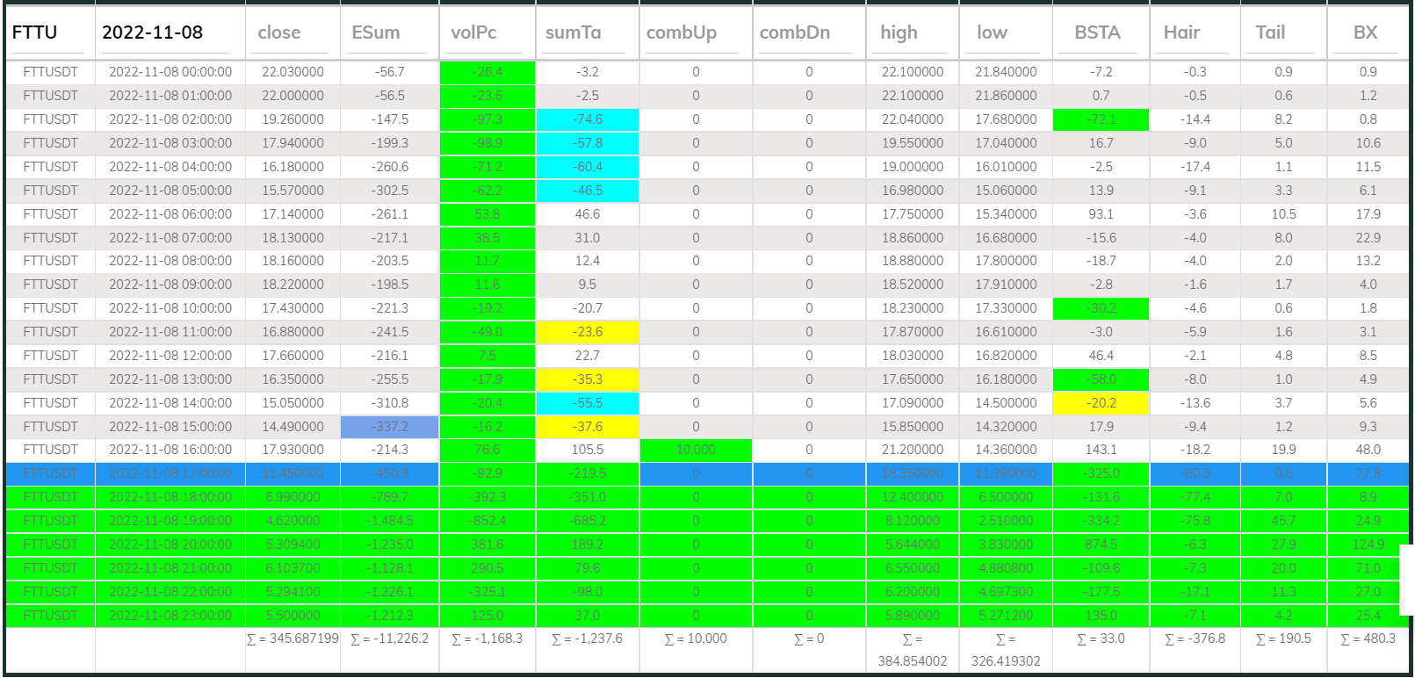This screenshot has width=1415, height=678.
Task: Click the BX column filter field
Action: (1368, 32)
